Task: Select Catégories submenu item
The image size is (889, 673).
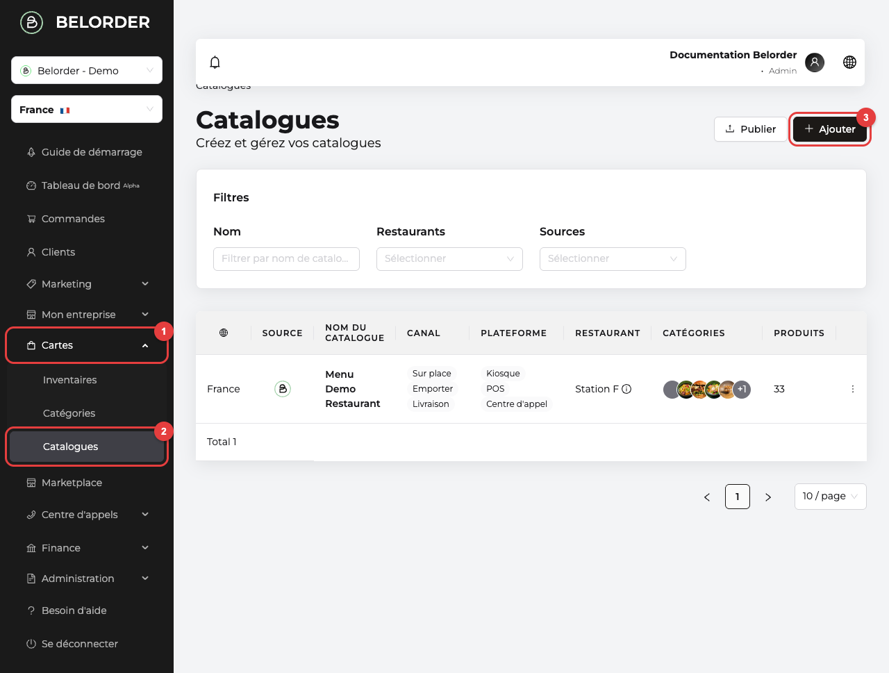Action: pos(69,413)
